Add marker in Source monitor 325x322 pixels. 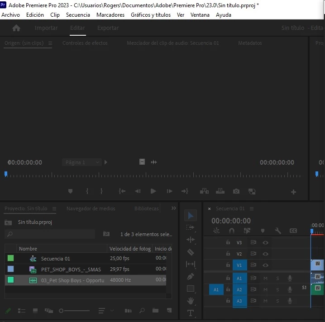70,191
